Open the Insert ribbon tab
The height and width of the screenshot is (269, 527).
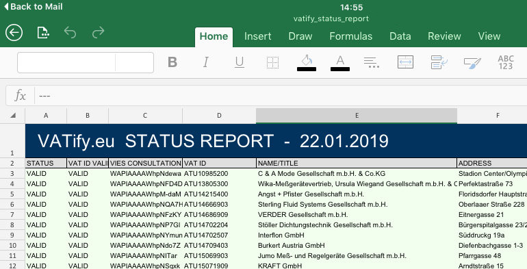pyautogui.click(x=258, y=36)
